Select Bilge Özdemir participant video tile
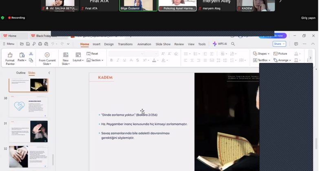320x171 pixels. pyautogui.click(x=138, y=5)
